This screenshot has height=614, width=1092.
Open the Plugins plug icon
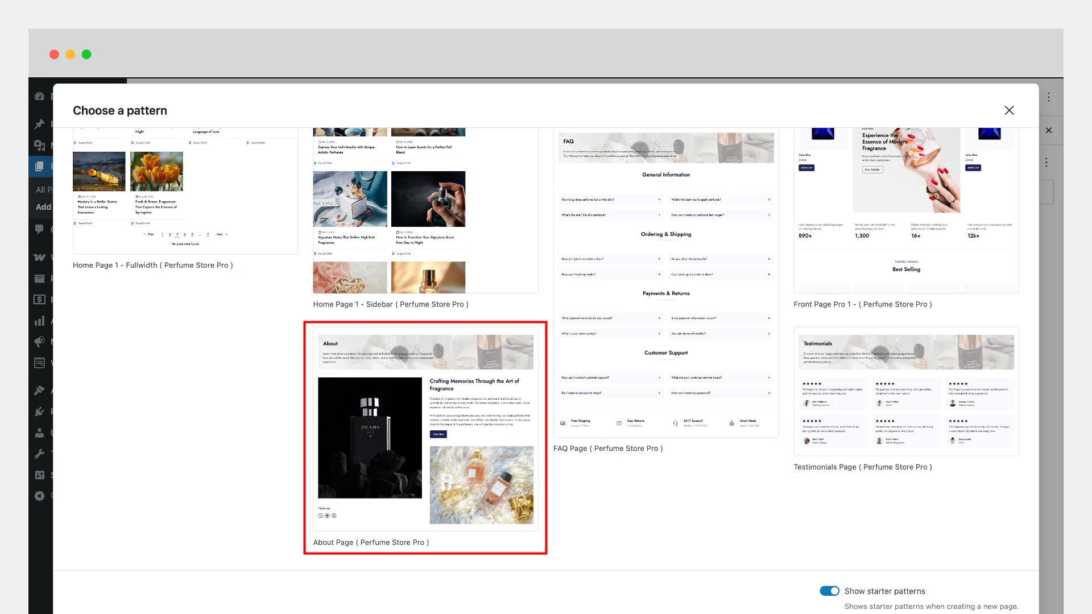[x=39, y=412]
